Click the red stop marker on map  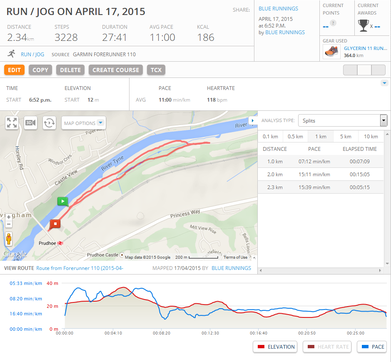[55, 224]
